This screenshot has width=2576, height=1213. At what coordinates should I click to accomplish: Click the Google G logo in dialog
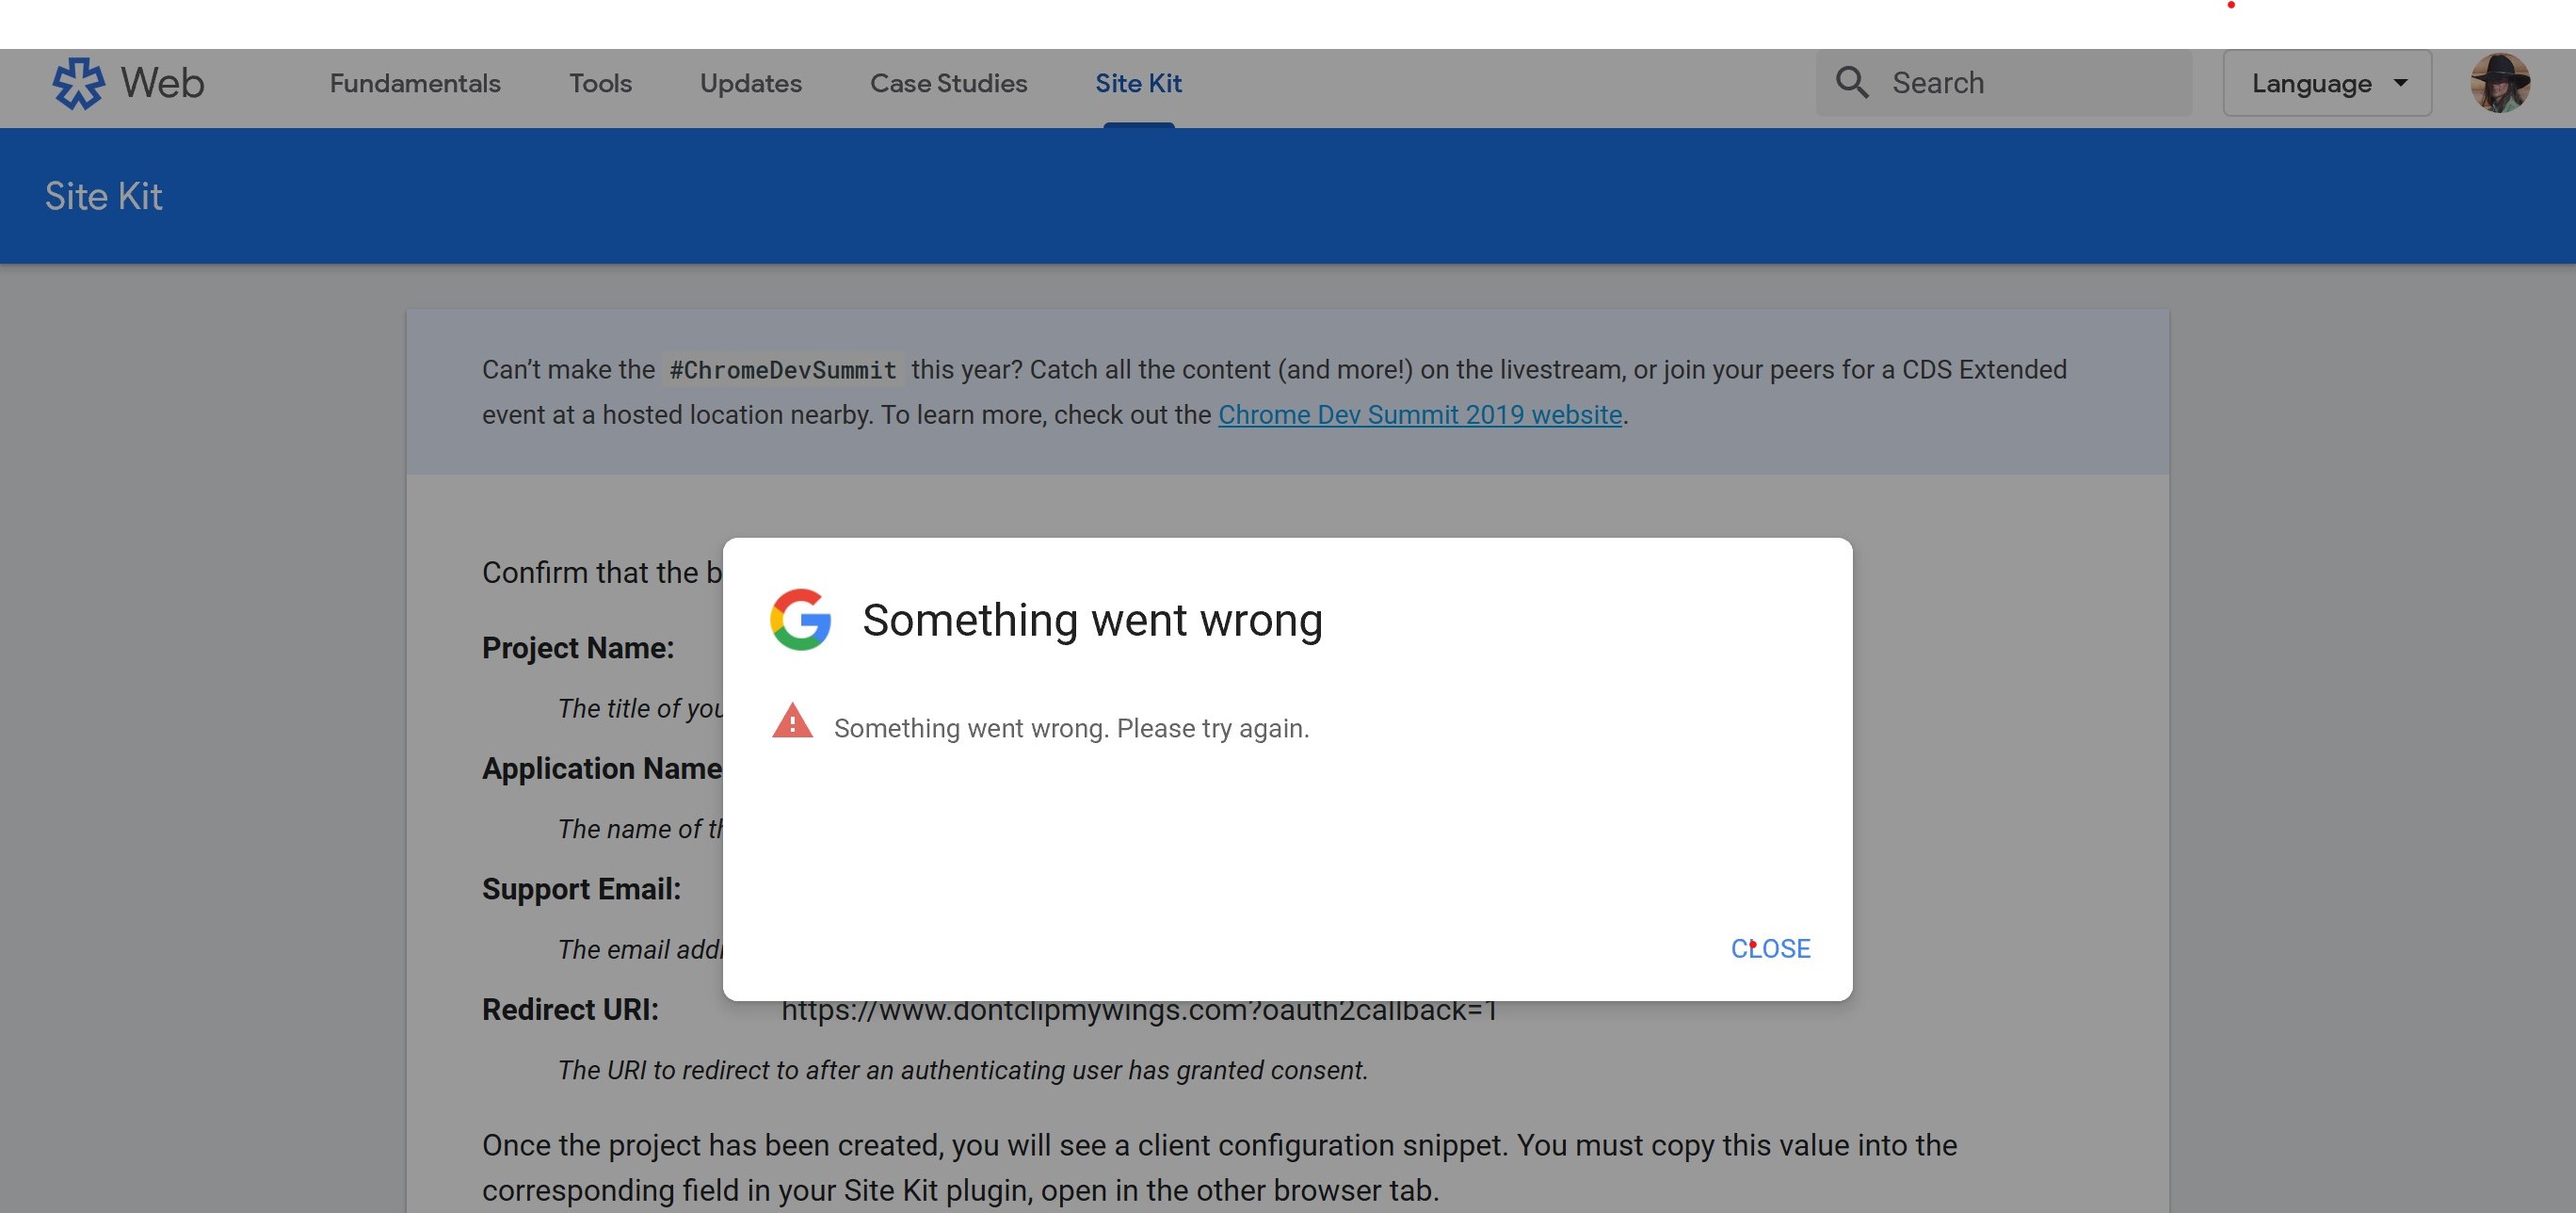pos(799,620)
